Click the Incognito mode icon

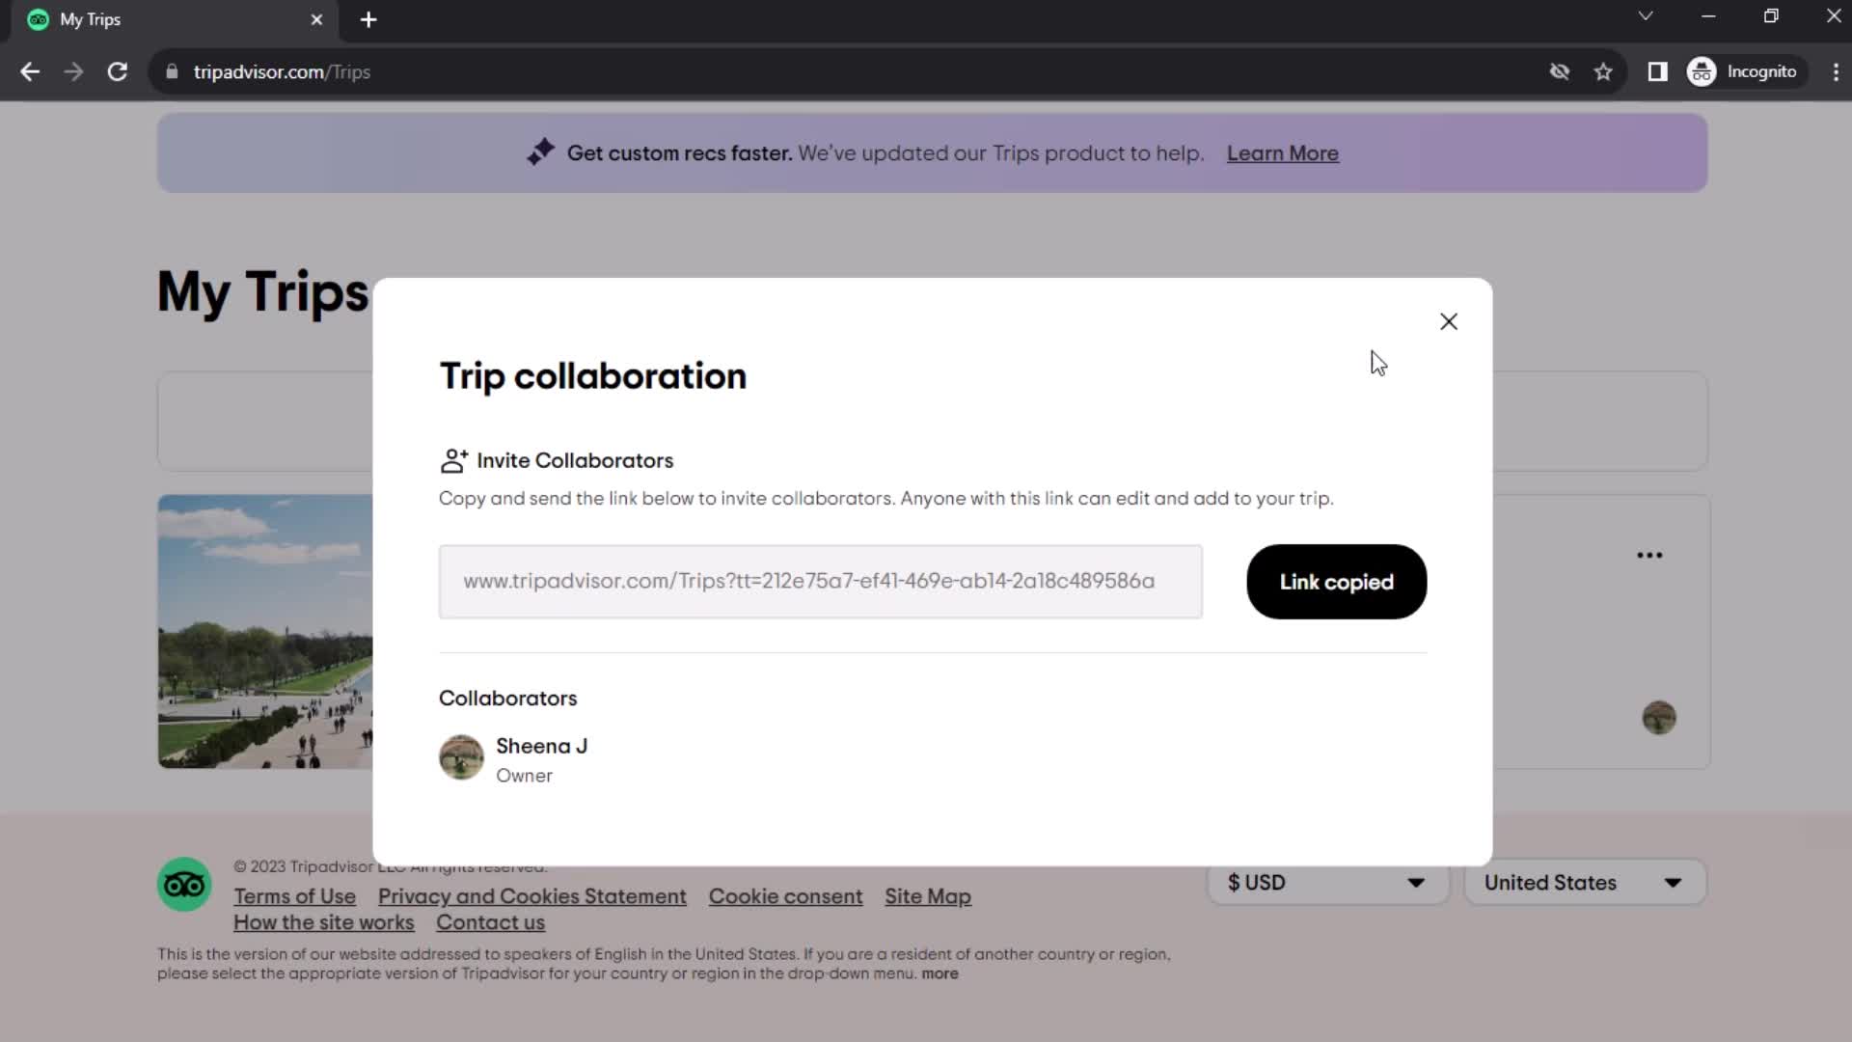point(1703,71)
